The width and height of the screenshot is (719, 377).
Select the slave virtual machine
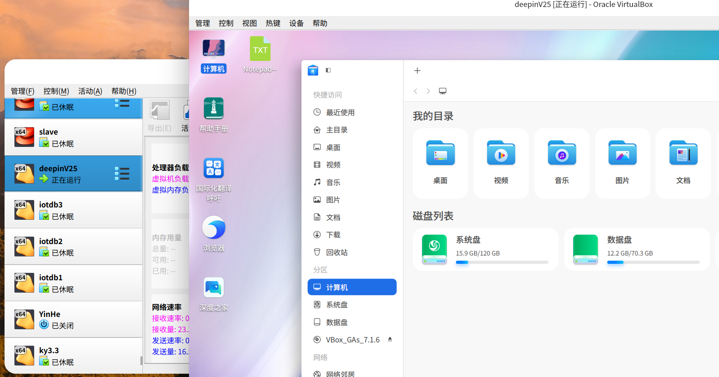point(73,137)
